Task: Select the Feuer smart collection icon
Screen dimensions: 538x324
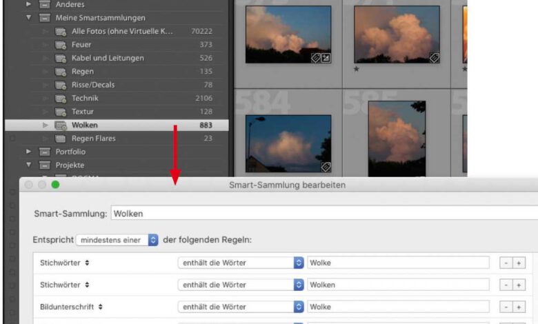Action: tap(61, 45)
